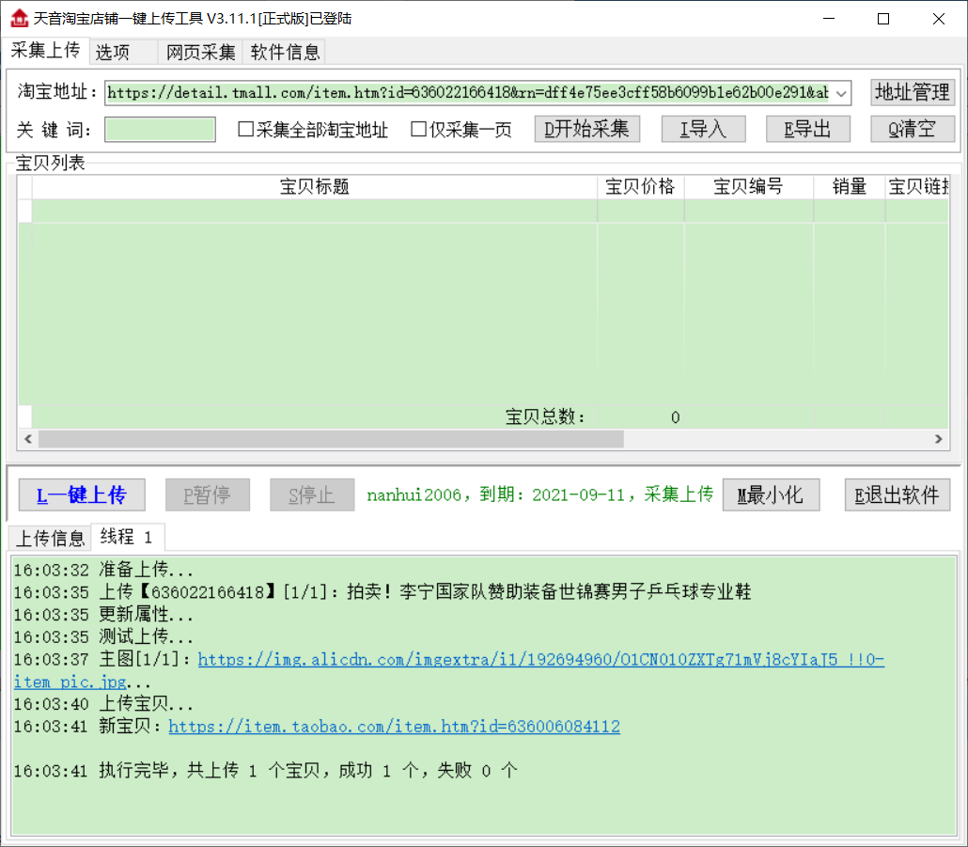The width and height of the screenshot is (968, 847).
Task: Check 采集全部淘宝地址 checkbox
Action: point(246,130)
